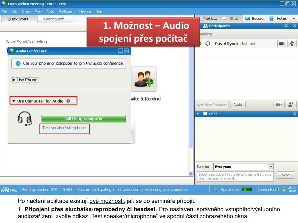Click the Recorder tab icon
Screen dimensions: 298x223
(248, 19)
